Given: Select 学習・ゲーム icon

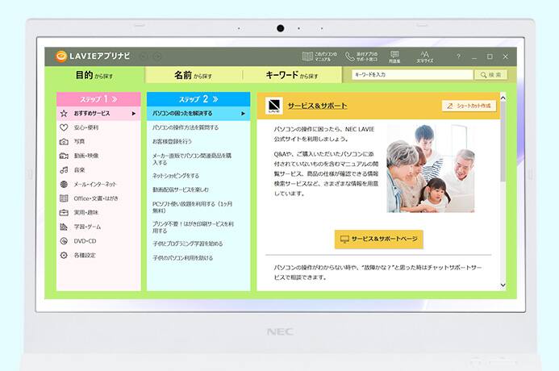Looking at the screenshot, I should pyautogui.click(x=64, y=227).
